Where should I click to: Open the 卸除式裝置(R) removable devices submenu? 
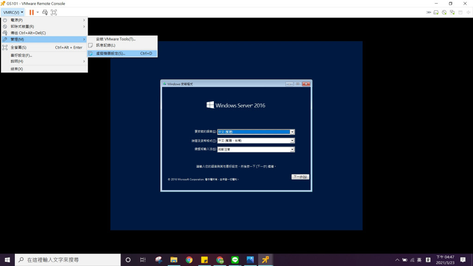[44, 26]
